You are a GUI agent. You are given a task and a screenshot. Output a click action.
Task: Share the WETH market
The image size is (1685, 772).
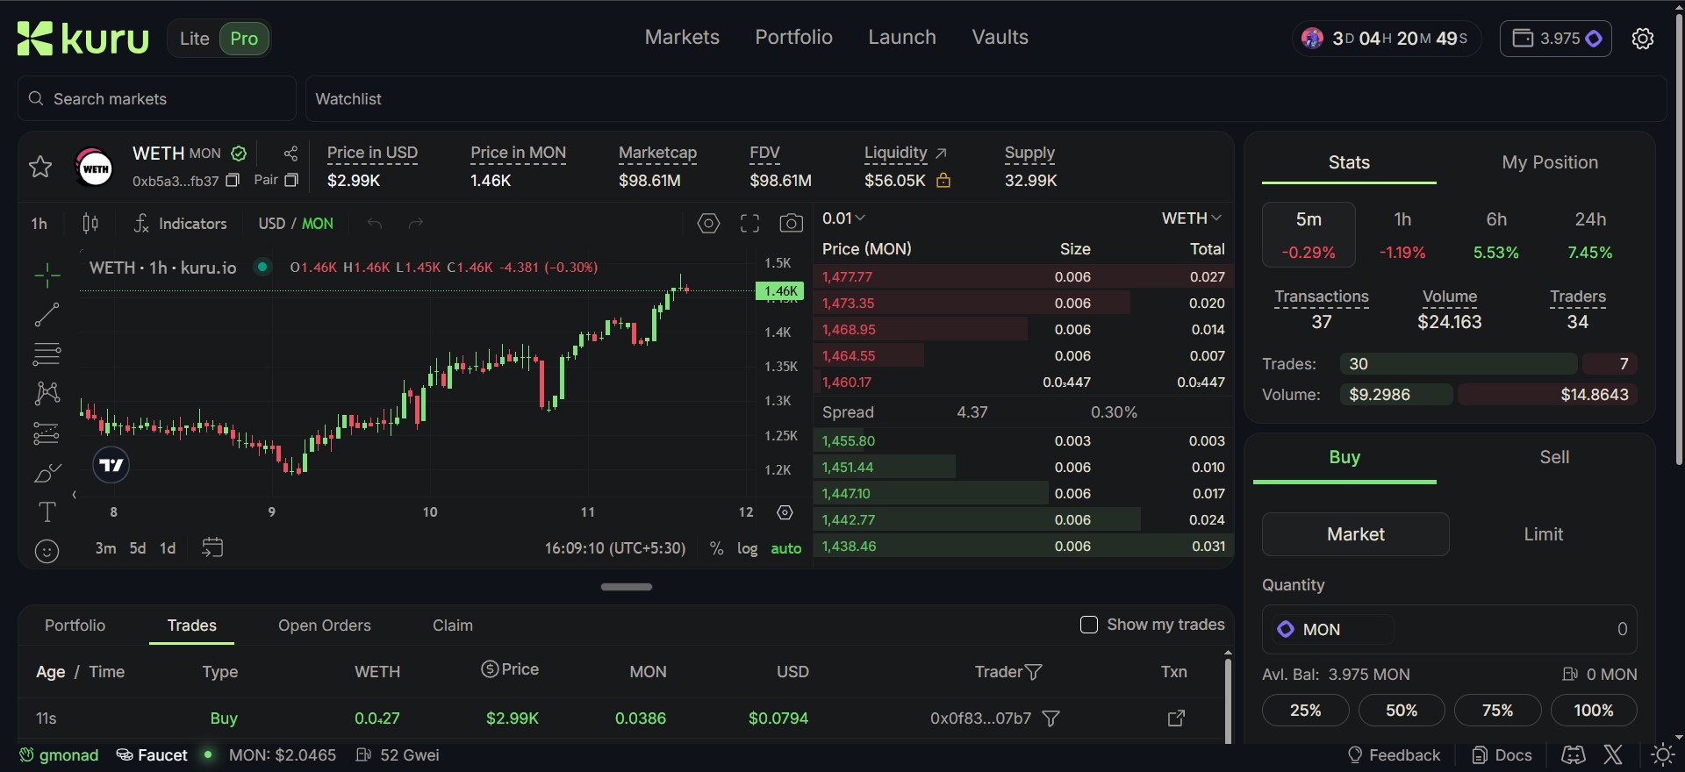tap(290, 154)
